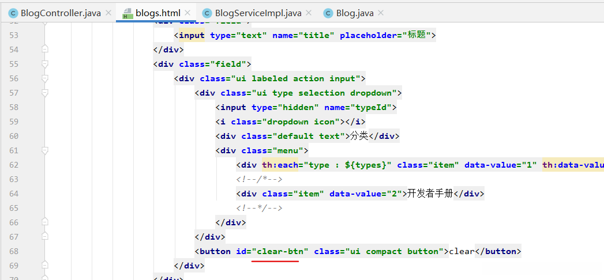
Task: Collapse the code fold on line 55
Action: (x=45, y=64)
